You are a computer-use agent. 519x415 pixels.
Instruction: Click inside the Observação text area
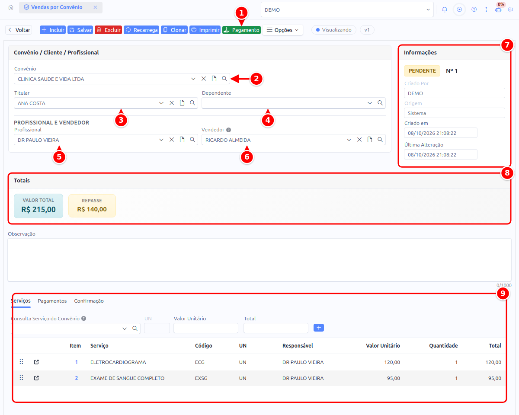(259, 260)
